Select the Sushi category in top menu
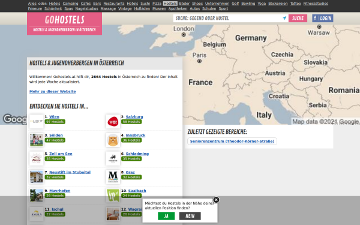This screenshot has height=225, width=360. (x=145, y=4)
